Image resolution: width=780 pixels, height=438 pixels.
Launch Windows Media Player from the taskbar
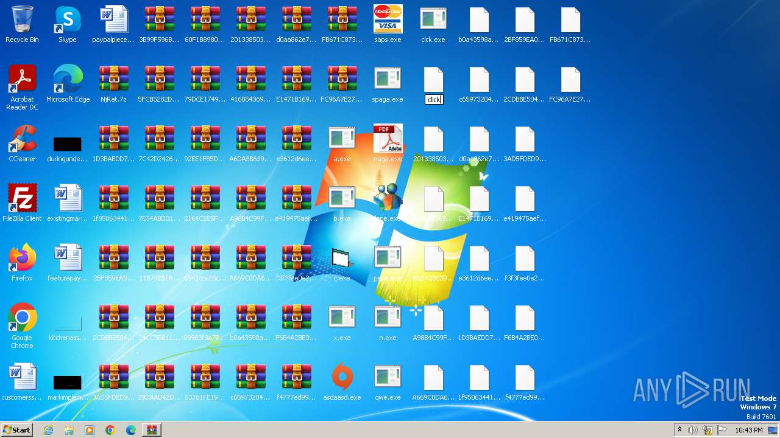[x=90, y=430]
